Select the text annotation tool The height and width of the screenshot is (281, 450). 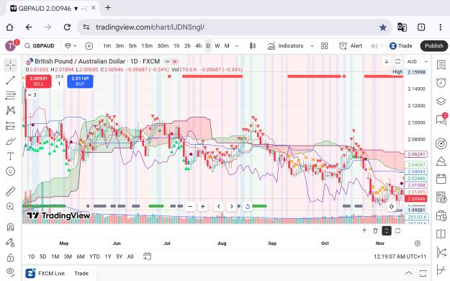(10, 156)
